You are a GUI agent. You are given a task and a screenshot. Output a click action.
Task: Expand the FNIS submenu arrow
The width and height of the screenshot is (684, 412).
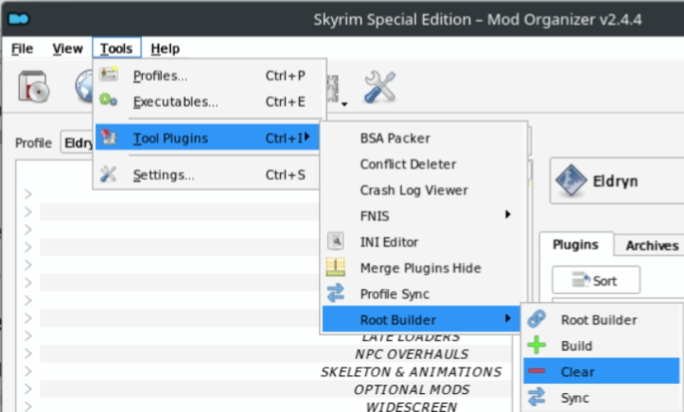(508, 215)
